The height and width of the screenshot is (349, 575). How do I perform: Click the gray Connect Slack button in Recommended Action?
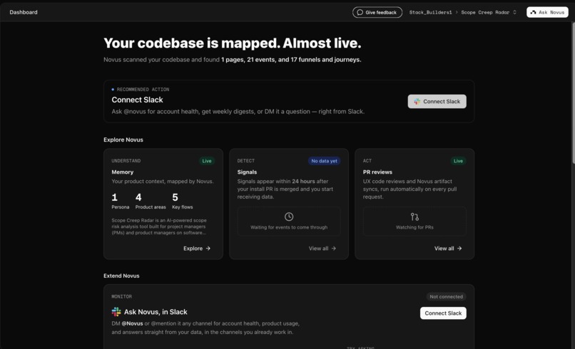437,101
